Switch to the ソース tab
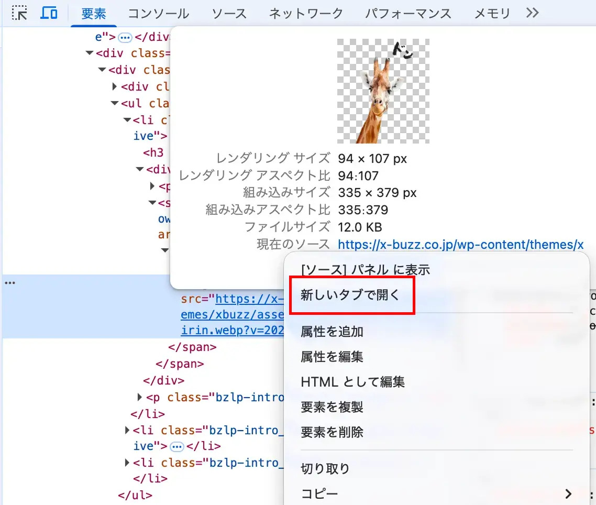The width and height of the screenshot is (596, 505). point(229,14)
